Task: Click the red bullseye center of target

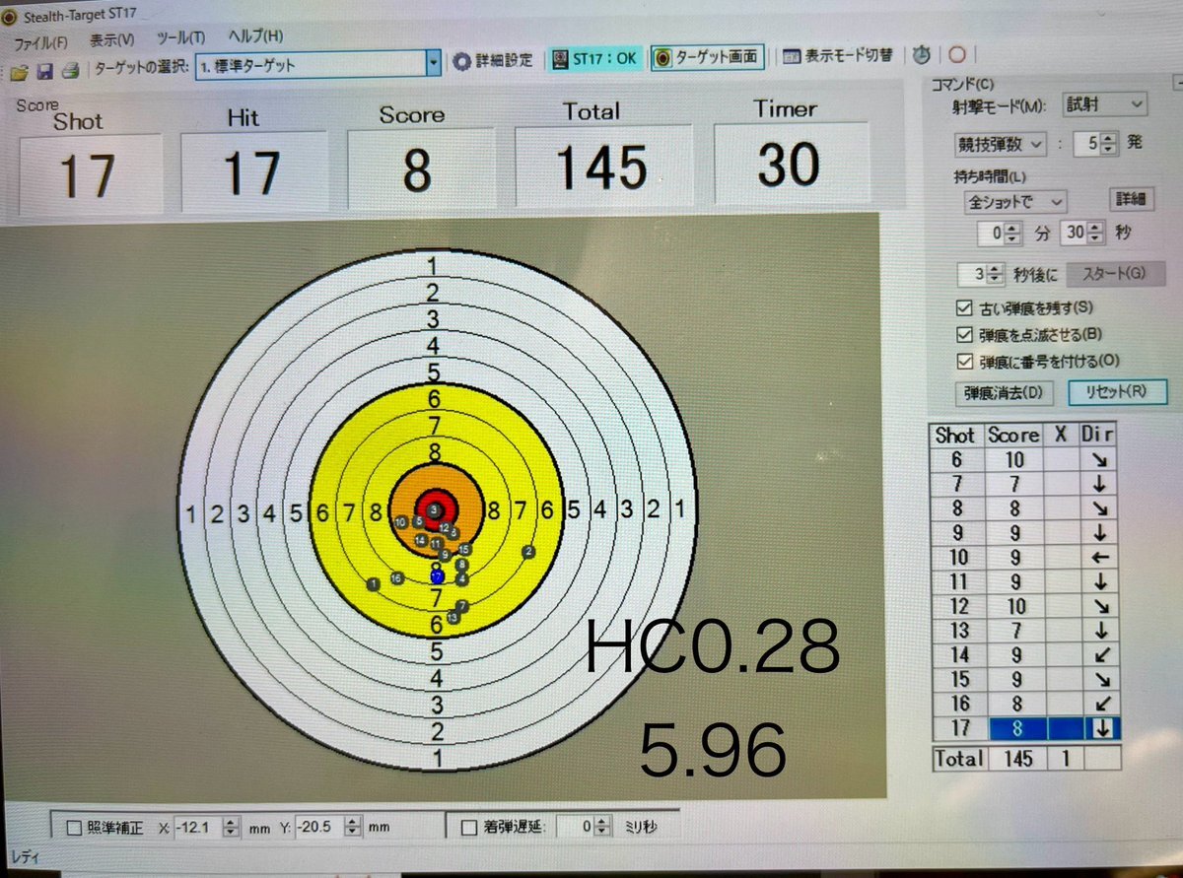Action: click(x=435, y=509)
